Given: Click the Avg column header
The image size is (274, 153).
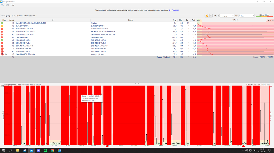Looking at the screenshot, I should coord(174,20).
